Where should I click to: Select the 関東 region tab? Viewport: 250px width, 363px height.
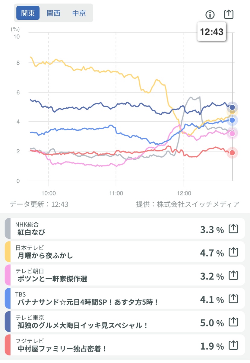click(28, 13)
